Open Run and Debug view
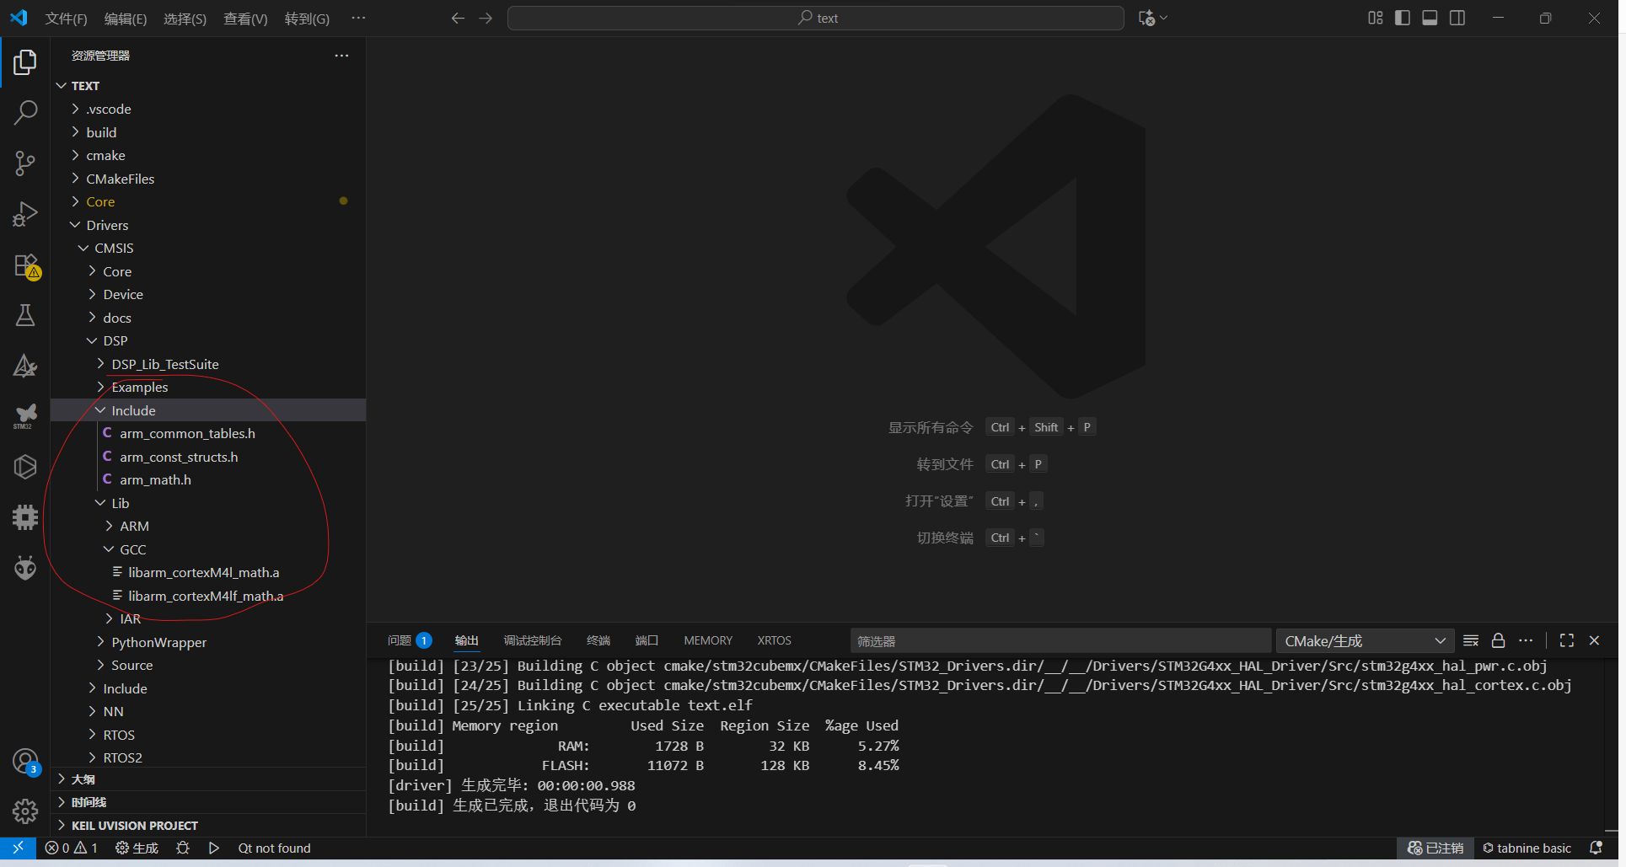Viewport: 1626px width, 867px height. tap(25, 214)
